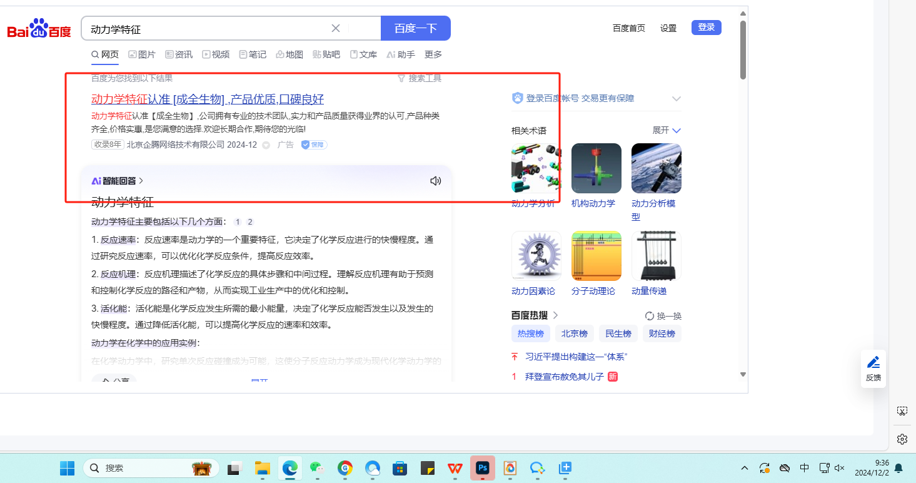
Task: Click the 反应速率 underlined term
Action: (118, 240)
